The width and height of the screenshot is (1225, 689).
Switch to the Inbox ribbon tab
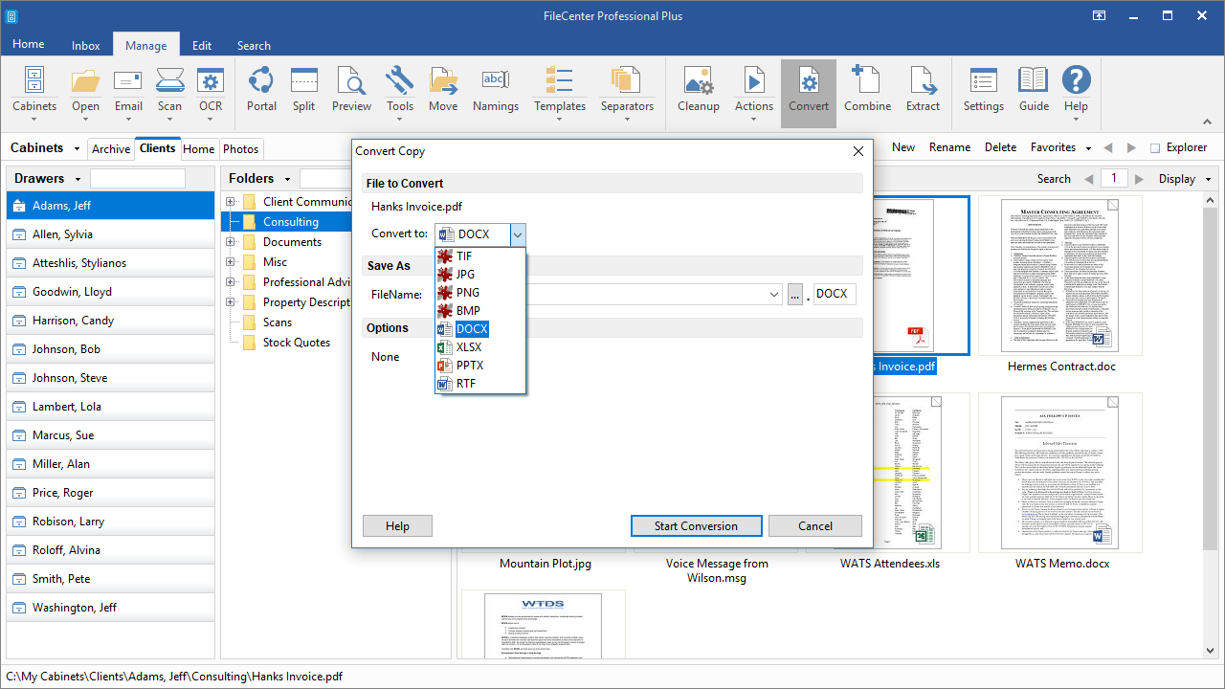[86, 45]
